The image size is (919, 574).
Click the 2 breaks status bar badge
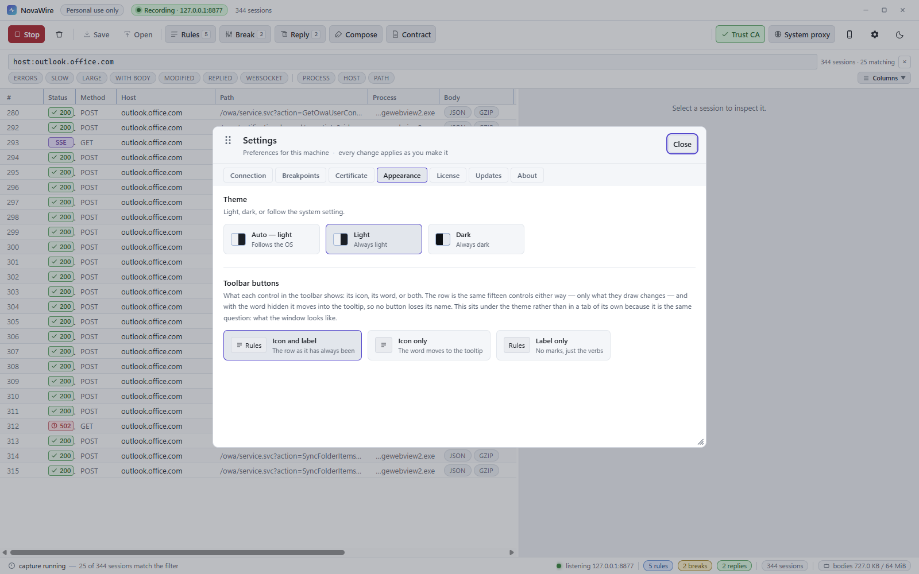[x=695, y=566]
